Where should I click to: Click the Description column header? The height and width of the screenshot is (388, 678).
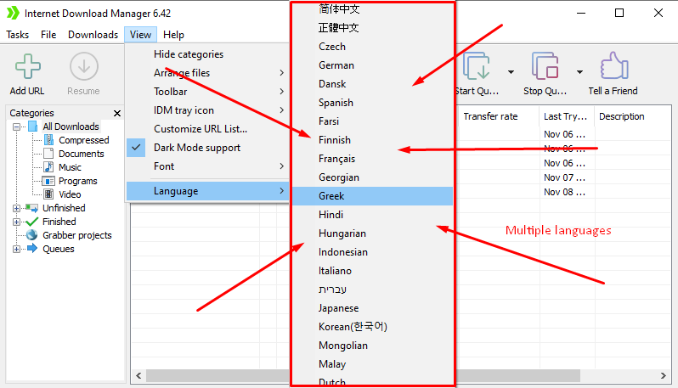(x=633, y=116)
